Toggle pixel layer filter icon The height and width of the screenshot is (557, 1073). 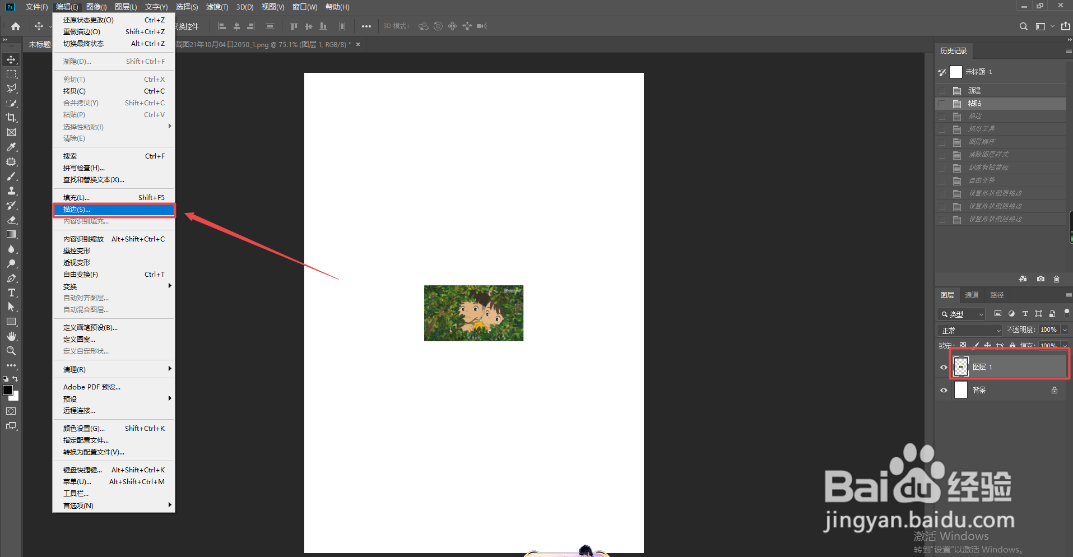click(x=998, y=314)
